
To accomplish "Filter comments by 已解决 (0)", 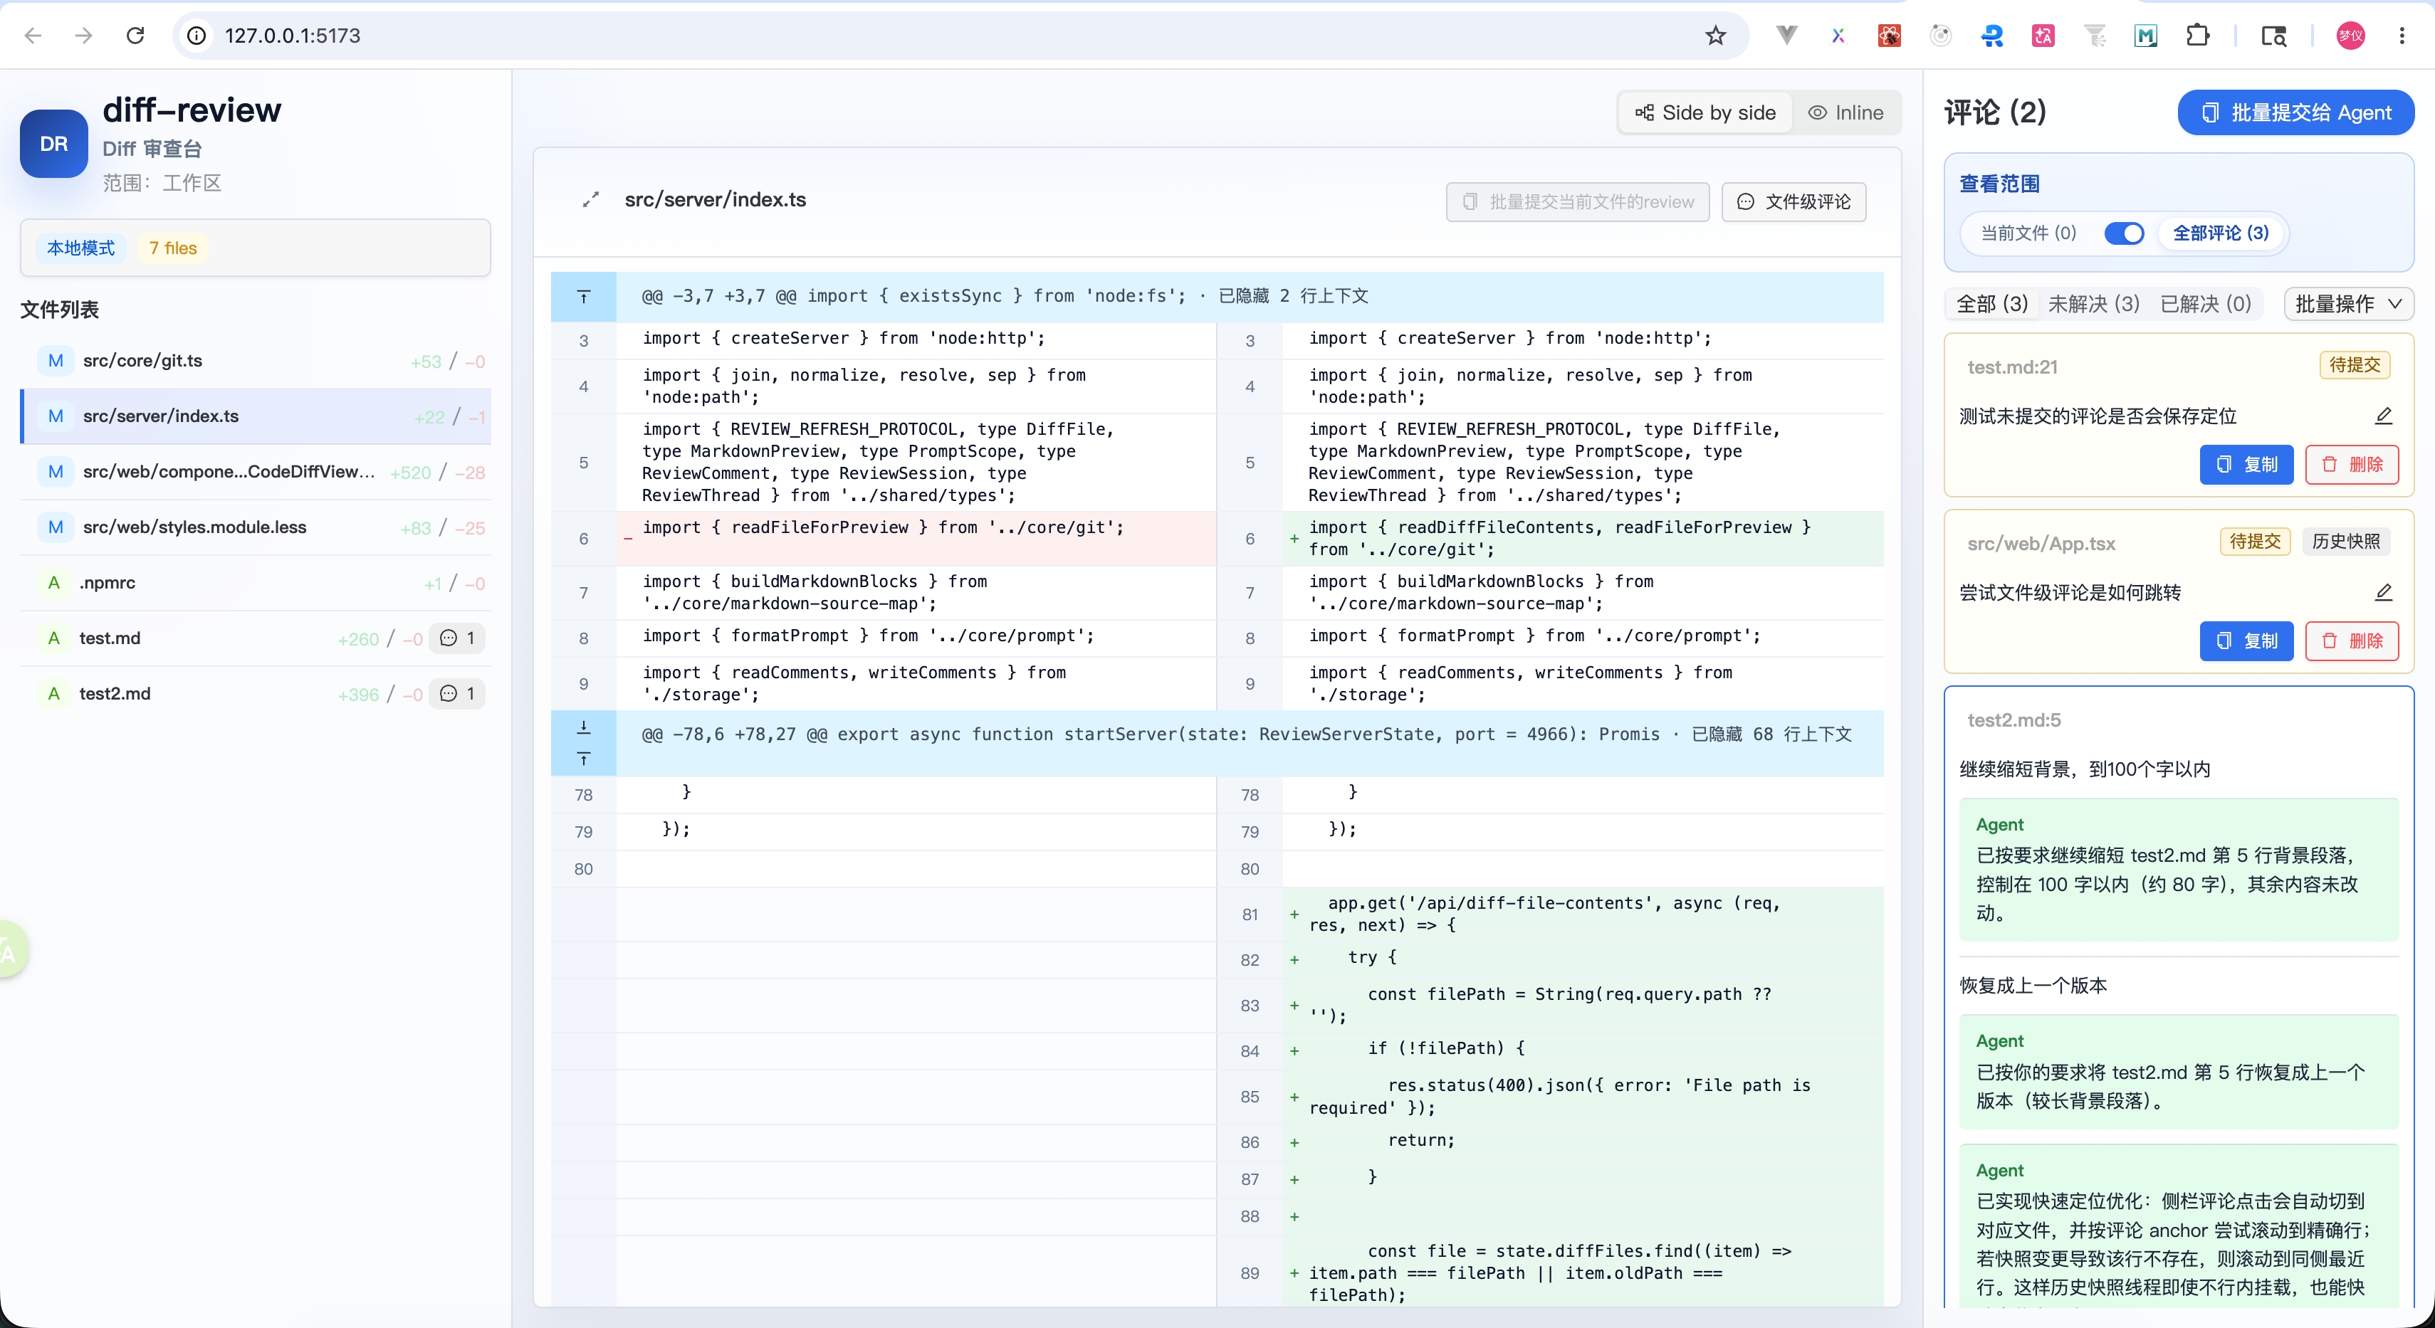I will point(2205,304).
